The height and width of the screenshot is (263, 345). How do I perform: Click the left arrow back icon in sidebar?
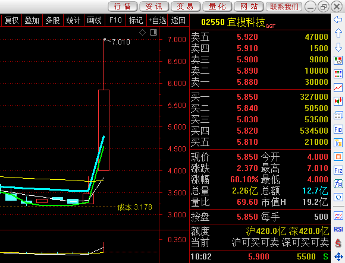(338, 20)
